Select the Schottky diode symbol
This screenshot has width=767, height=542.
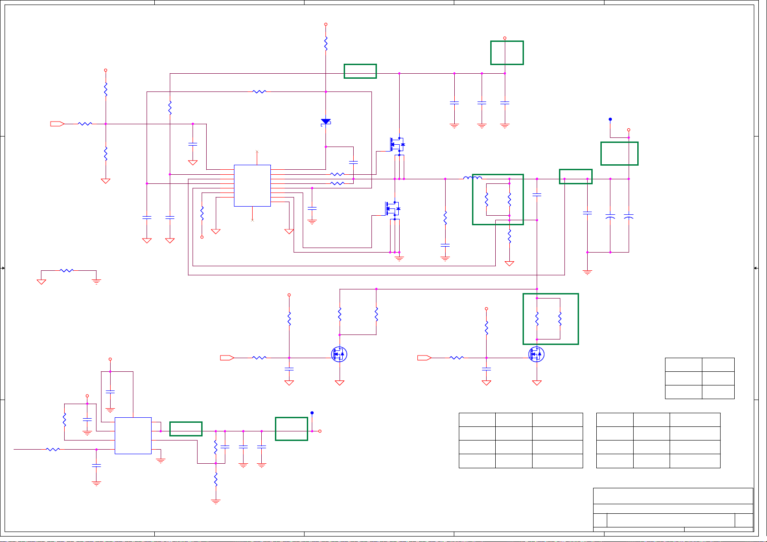click(x=326, y=122)
